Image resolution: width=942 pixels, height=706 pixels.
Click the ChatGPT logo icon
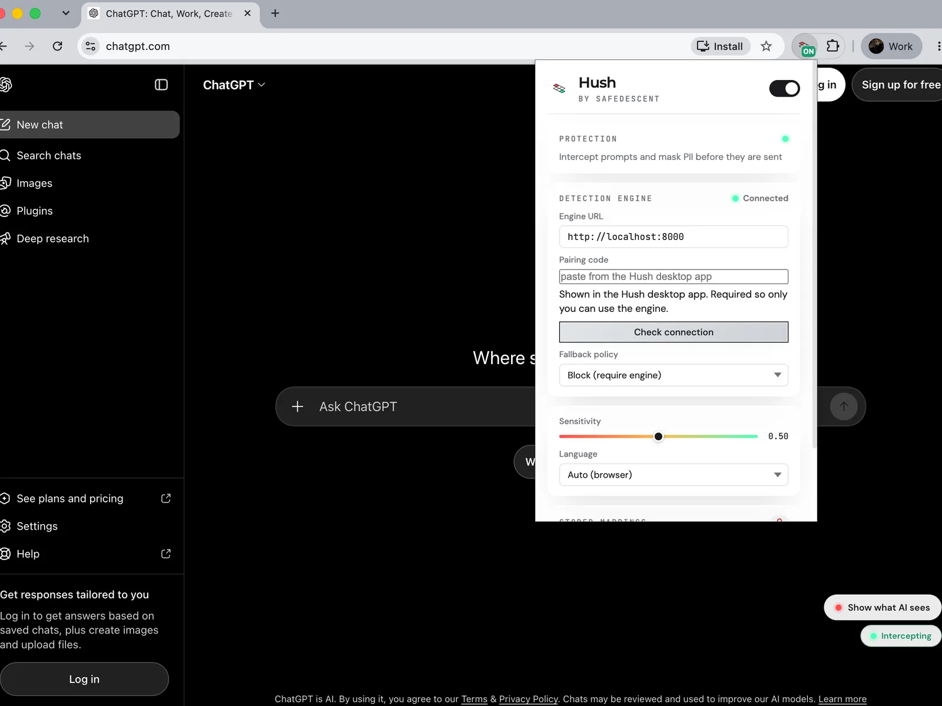pyautogui.click(x=5, y=85)
